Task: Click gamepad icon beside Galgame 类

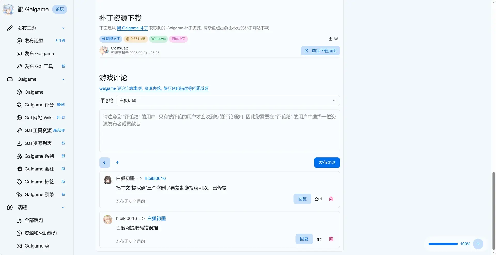Action: pyautogui.click(x=19, y=246)
